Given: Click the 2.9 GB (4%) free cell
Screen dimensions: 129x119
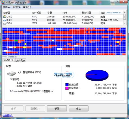Looking at the screenshot, I should tap(87, 20).
